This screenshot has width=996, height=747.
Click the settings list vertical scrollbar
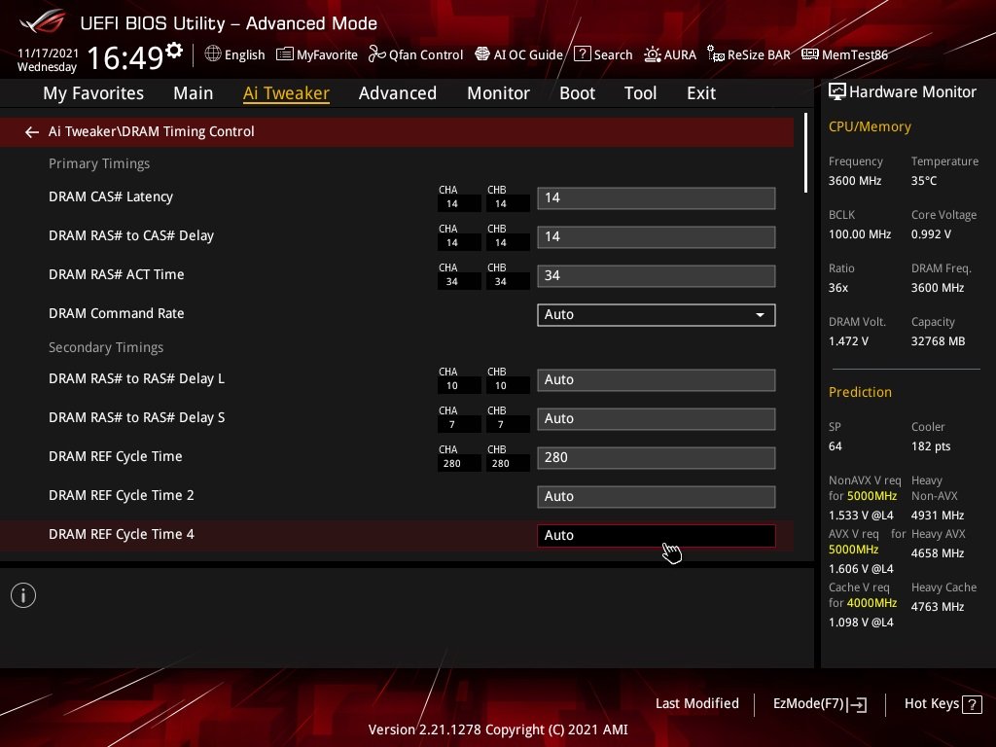coord(805,153)
